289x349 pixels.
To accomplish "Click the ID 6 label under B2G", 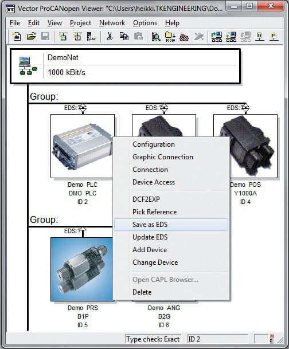I will (x=164, y=325).
